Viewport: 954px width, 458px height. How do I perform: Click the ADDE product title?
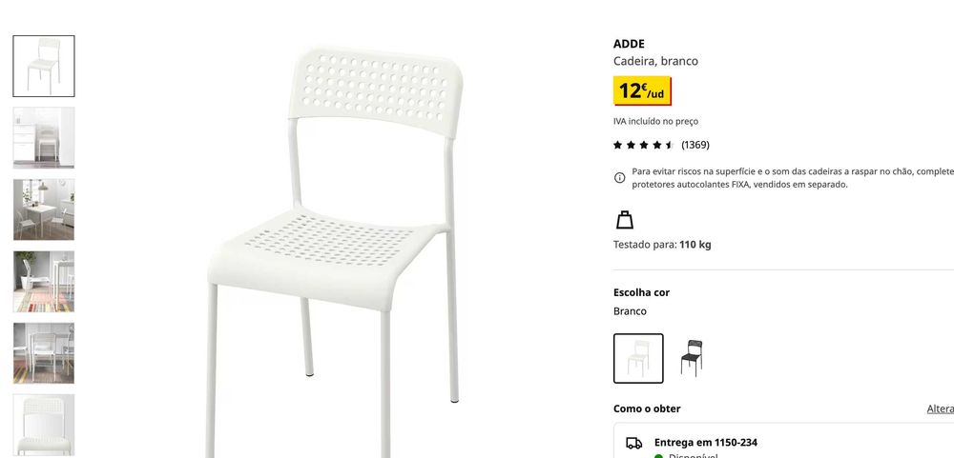[x=629, y=44]
